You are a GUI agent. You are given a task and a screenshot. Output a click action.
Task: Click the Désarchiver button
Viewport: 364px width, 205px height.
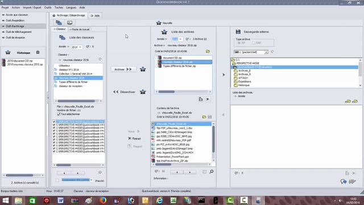click(124, 92)
